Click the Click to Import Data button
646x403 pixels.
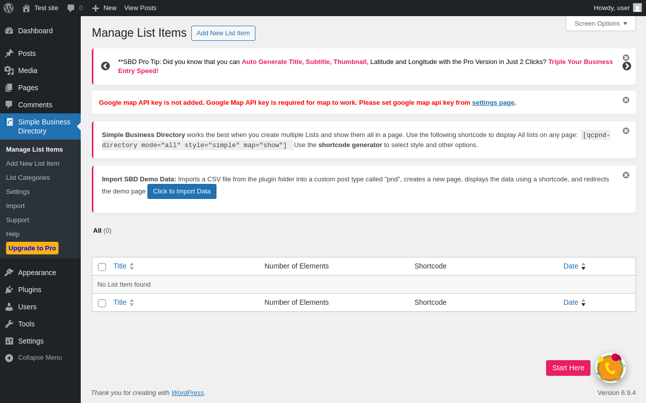182,191
